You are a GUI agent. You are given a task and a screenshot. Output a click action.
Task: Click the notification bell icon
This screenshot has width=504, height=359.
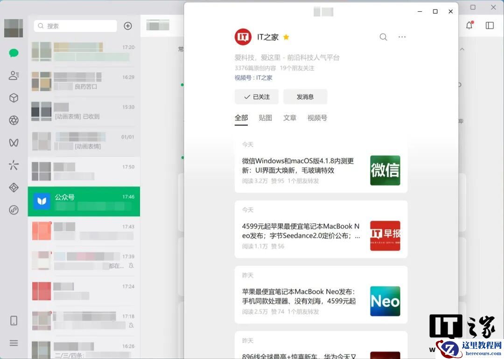469,25
